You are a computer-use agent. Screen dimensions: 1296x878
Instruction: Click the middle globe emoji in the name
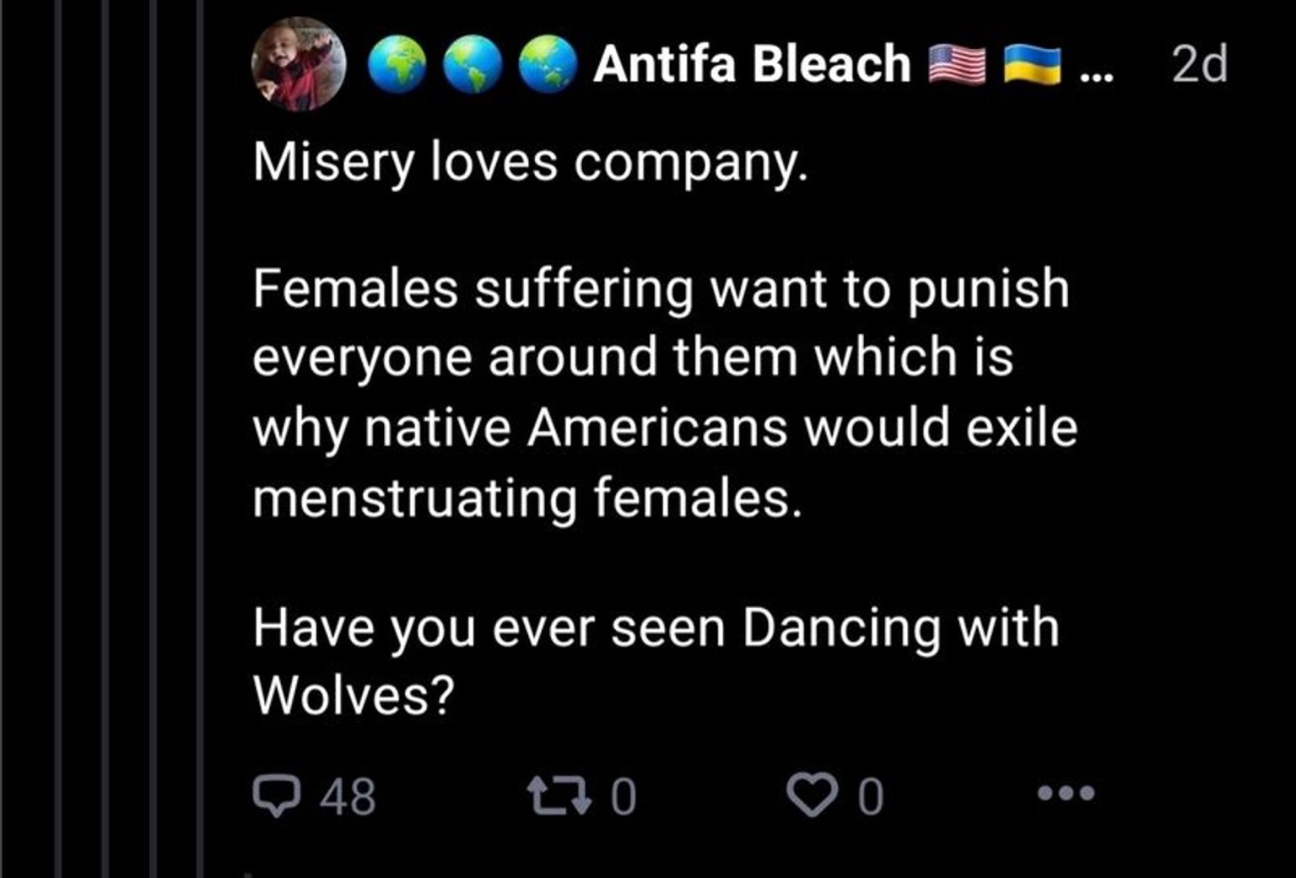coord(472,64)
